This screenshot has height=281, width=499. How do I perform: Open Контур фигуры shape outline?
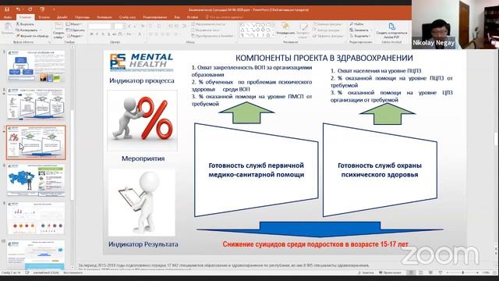(x=326, y=30)
